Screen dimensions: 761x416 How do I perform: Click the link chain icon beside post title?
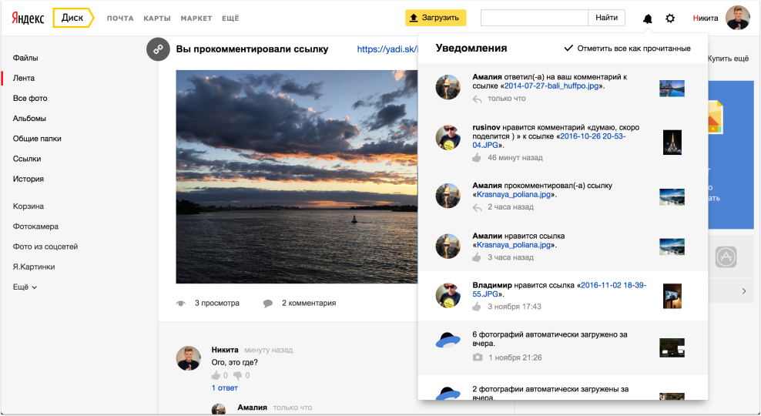(x=158, y=49)
